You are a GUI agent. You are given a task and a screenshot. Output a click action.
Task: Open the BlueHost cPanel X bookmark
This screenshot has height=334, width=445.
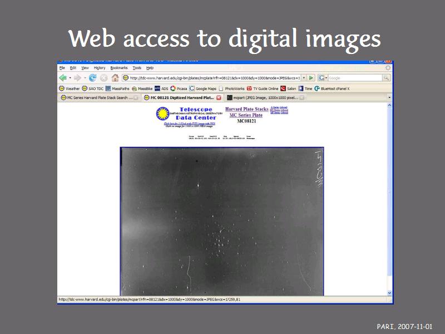tap(332, 89)
